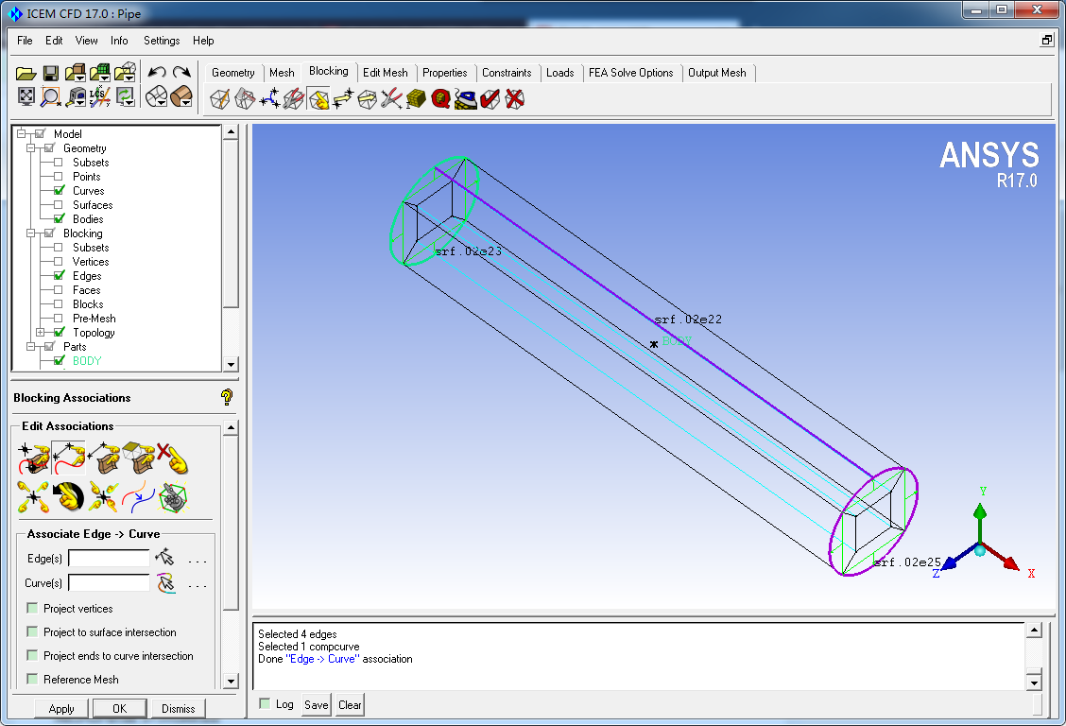Click the Associate Vertex icon

coord(34,458)
